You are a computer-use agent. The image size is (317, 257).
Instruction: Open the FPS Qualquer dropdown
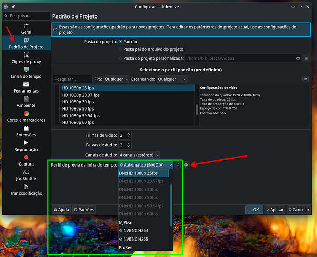click(x=116, y=79)
